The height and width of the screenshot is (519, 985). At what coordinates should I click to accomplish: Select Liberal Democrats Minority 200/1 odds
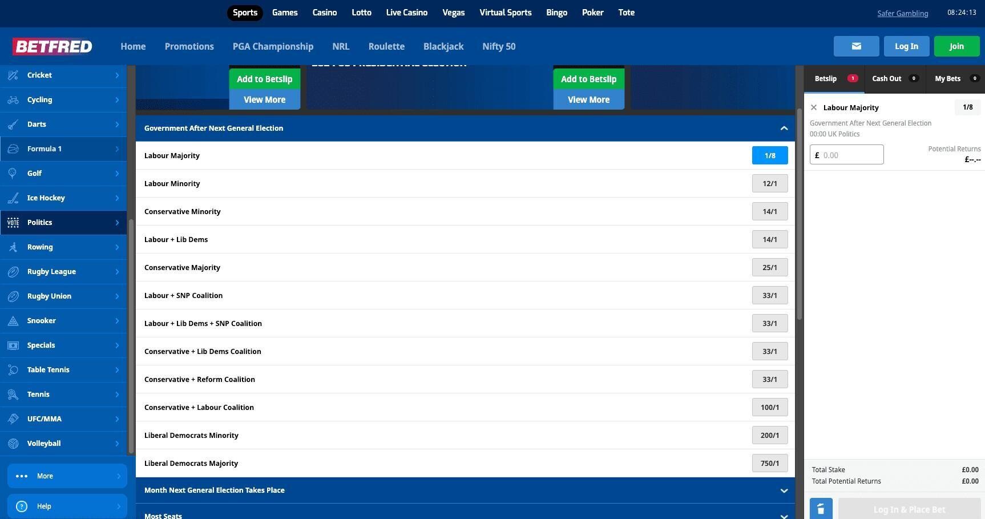pyautogui.click(x=770, y=435)
